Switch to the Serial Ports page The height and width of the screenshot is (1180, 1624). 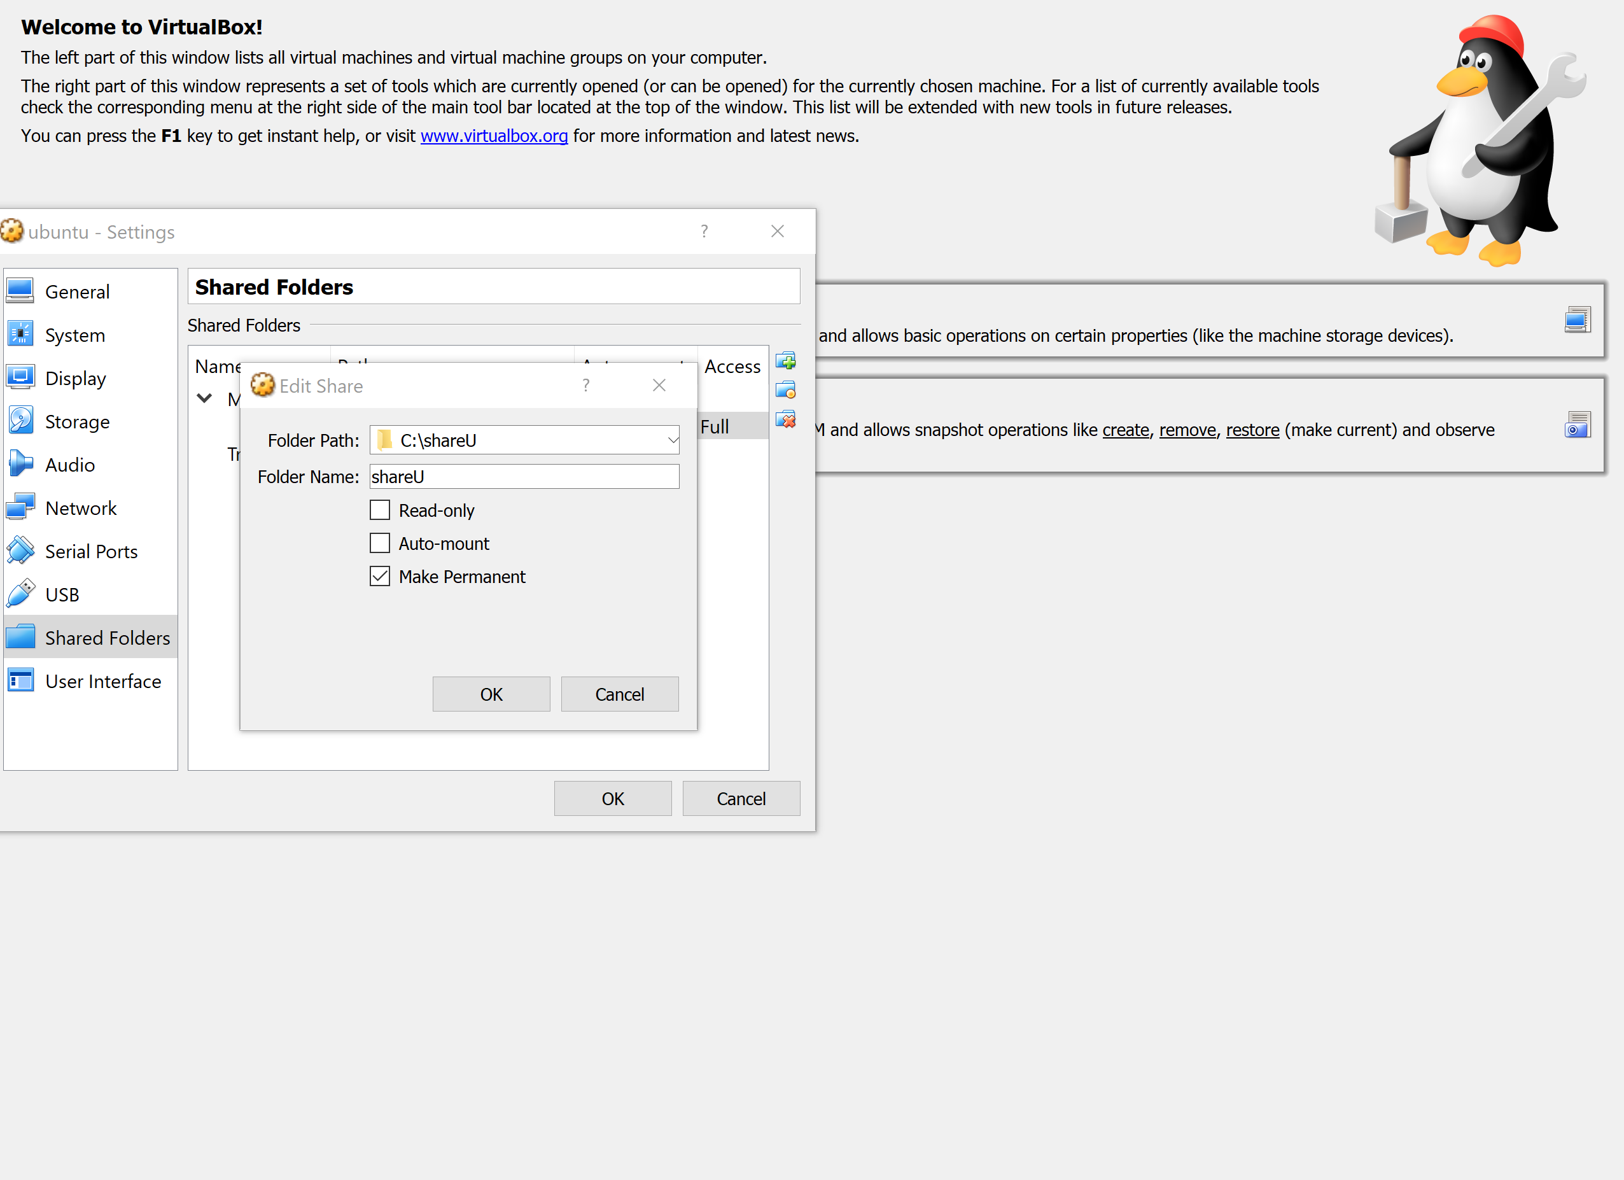click(x=91, y=551)
